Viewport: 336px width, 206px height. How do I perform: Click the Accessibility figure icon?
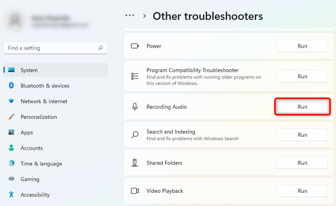tap(12, 195)
